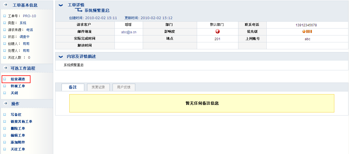The height and width of the screenshot is (154, 349).
Task: Click the square bullet next to 添加附件
Action: point(4,142)
